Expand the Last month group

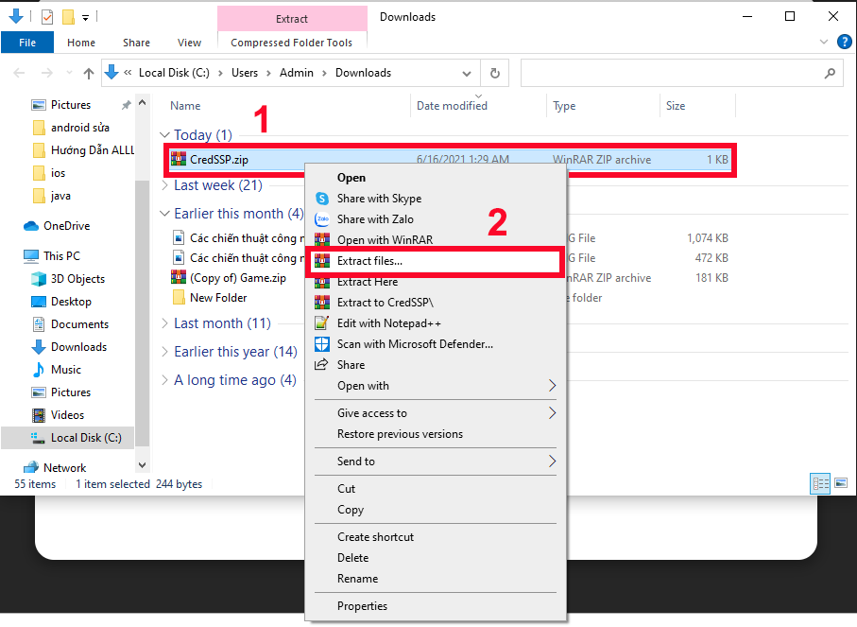coord(164,323)
